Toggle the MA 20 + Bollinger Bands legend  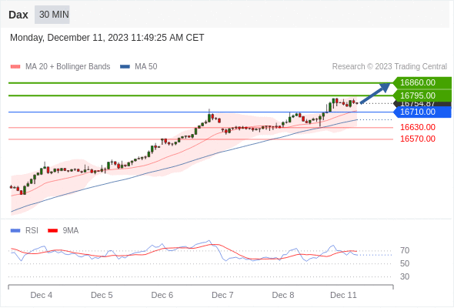60,67
